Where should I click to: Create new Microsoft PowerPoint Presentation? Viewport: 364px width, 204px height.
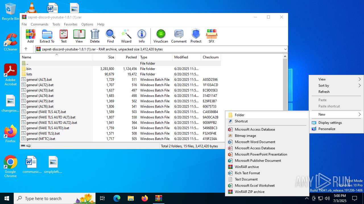(267, 154)
